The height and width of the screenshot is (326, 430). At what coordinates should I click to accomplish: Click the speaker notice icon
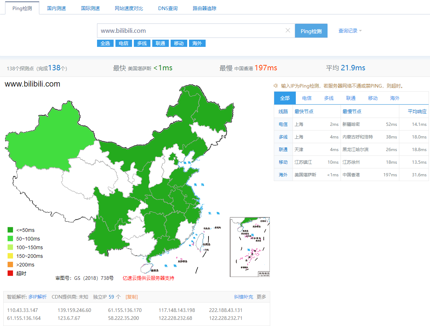click(276, 86)
